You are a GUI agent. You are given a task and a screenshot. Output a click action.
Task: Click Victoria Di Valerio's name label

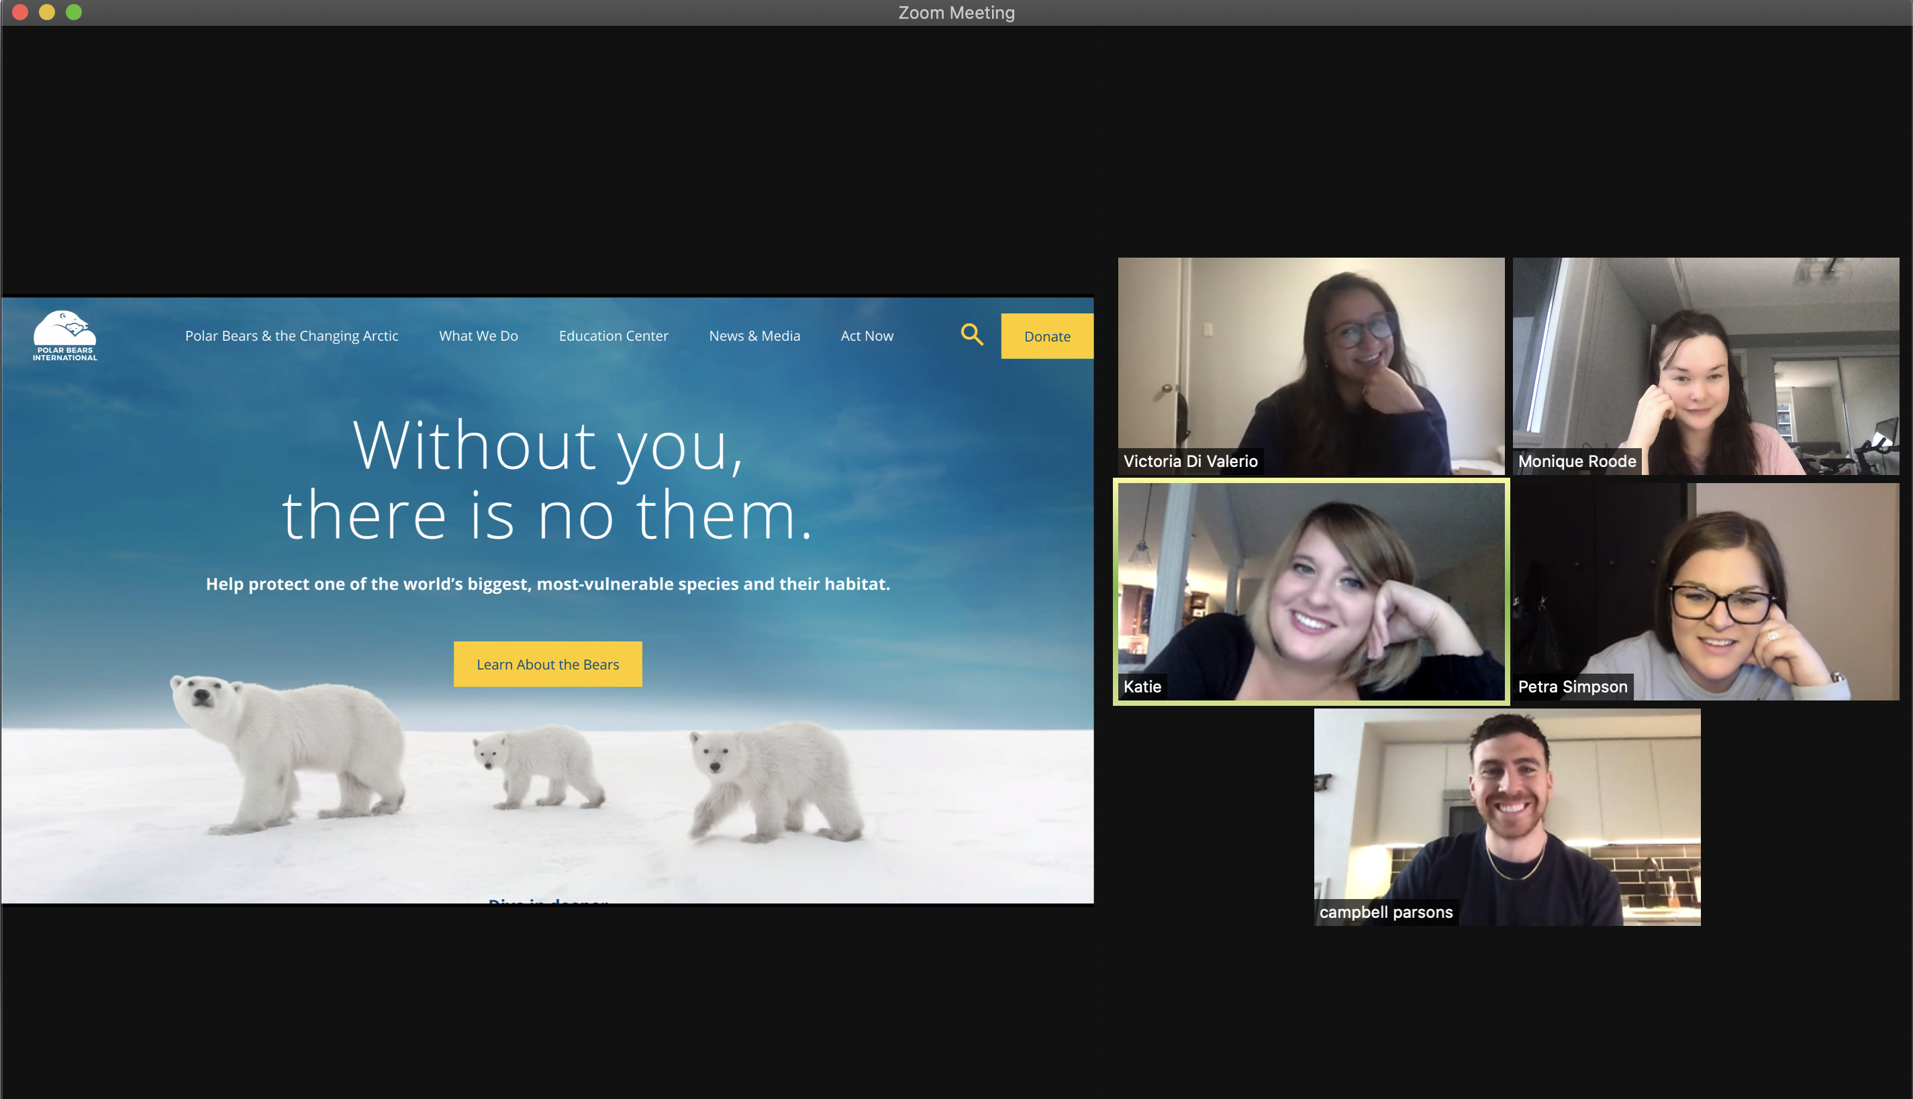tap(1190, 461)
